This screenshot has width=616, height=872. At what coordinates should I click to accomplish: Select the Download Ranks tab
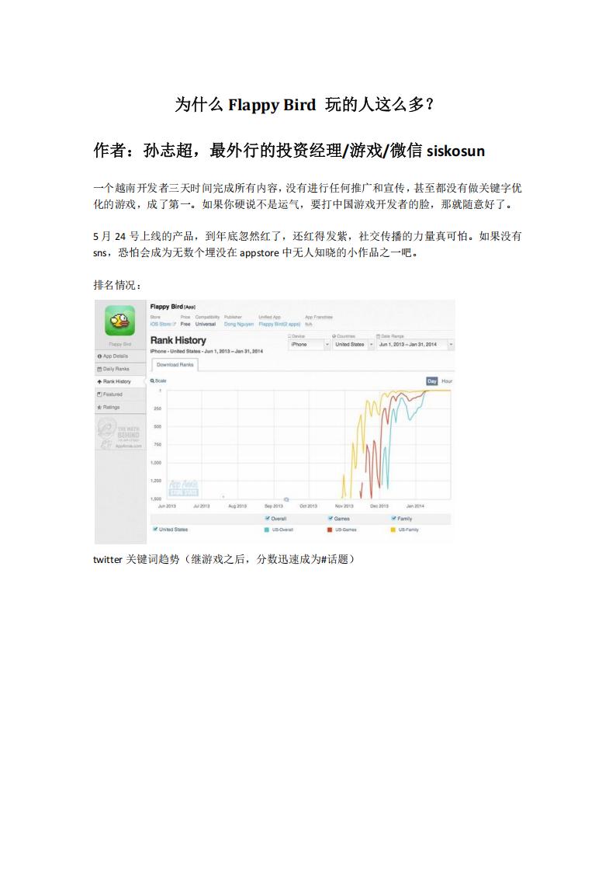175,365
